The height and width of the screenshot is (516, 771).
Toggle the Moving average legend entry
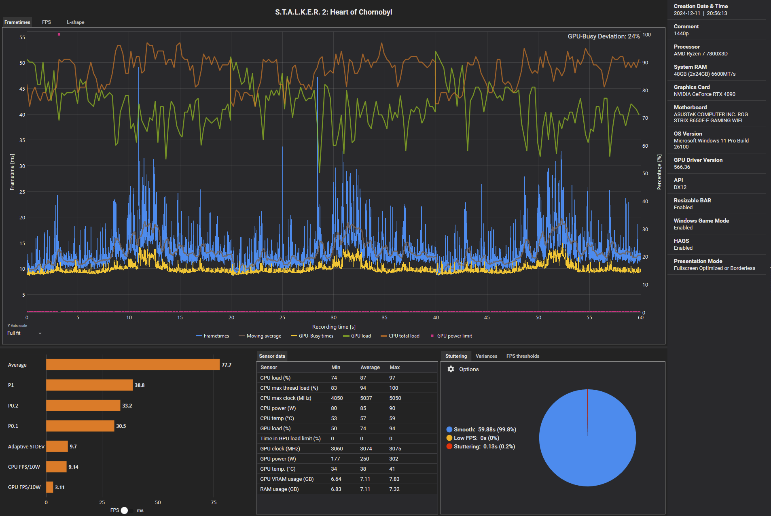[x=260, y=336]
